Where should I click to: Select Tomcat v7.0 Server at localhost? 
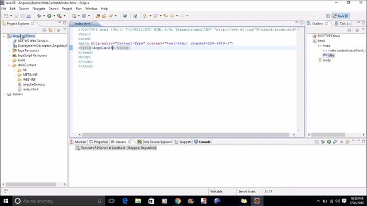(x=116, y=148)
